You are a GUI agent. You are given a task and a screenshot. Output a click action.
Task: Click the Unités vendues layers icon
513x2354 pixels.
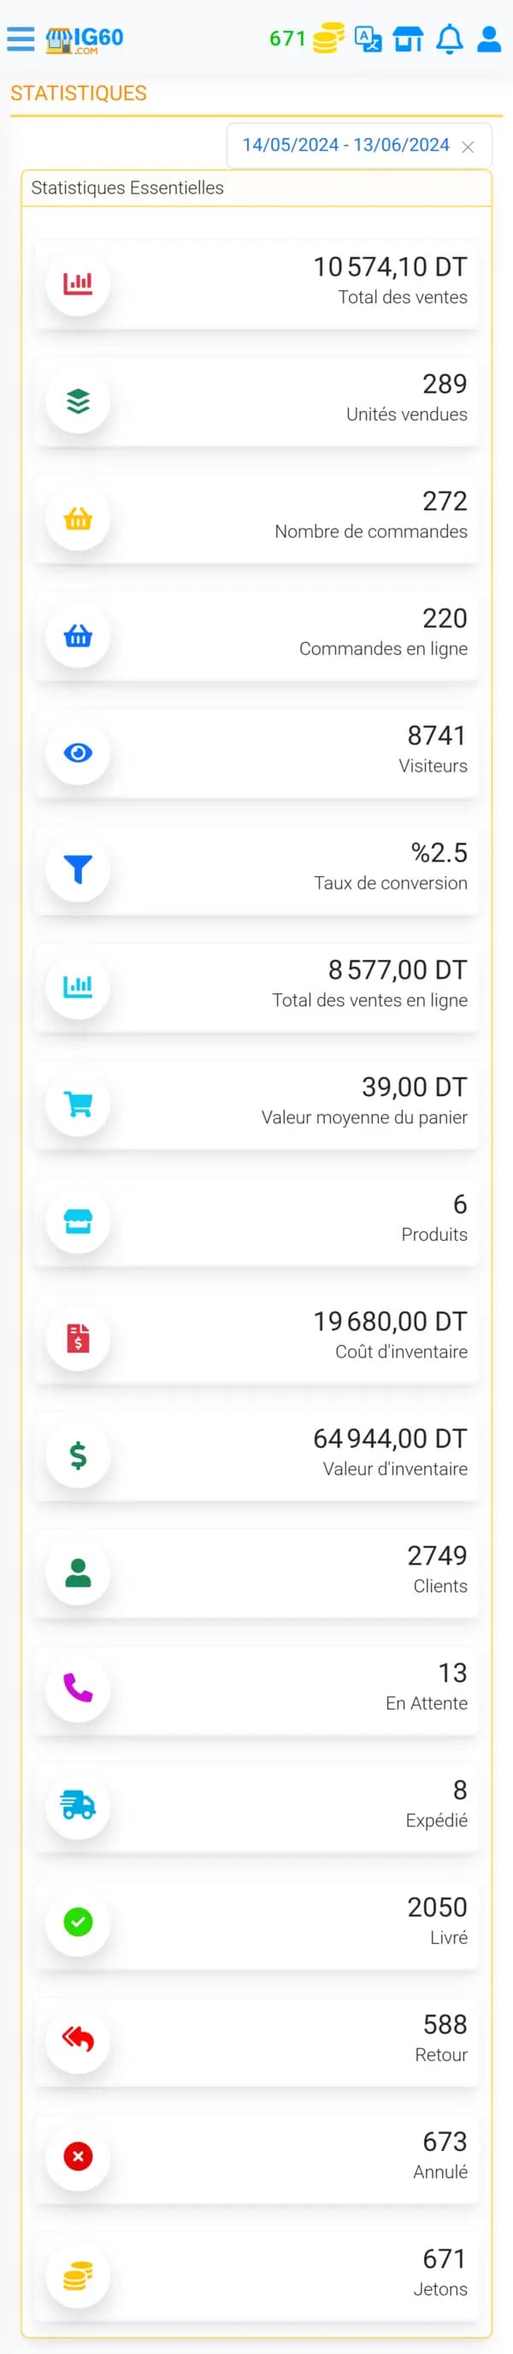point(79,401)
